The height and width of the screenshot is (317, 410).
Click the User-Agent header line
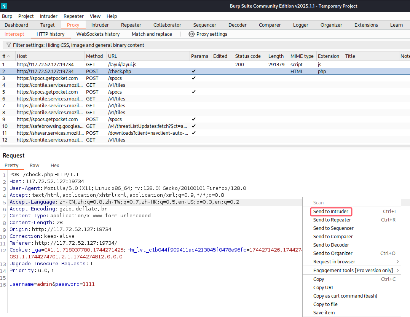128,188
